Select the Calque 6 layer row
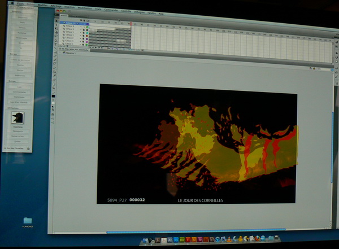 tap(74, 29)
